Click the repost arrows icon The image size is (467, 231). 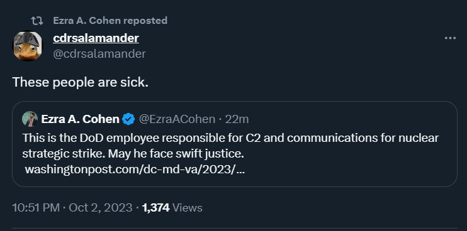pos(37,21)
